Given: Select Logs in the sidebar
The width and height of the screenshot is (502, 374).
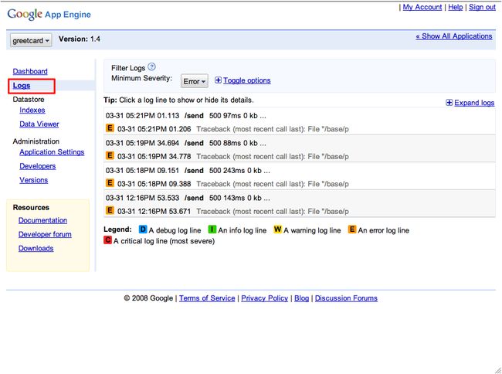Looking at the screenshot, I should click(22, 86).
